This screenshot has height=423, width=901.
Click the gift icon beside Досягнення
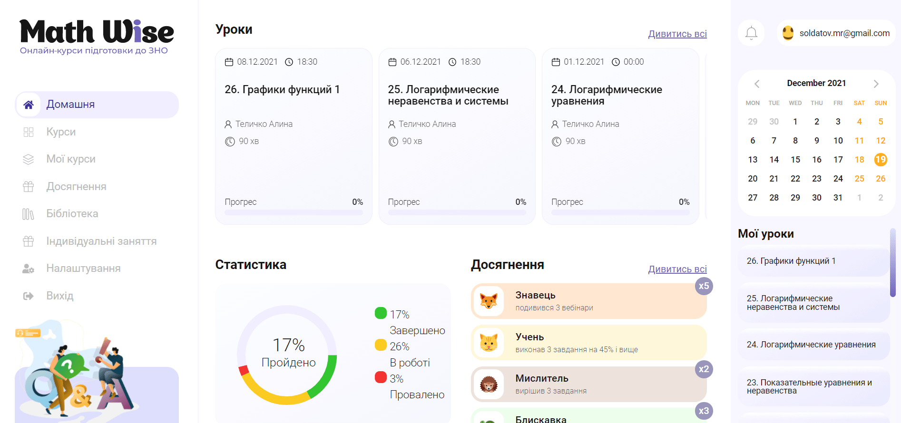tap(29, 187)
